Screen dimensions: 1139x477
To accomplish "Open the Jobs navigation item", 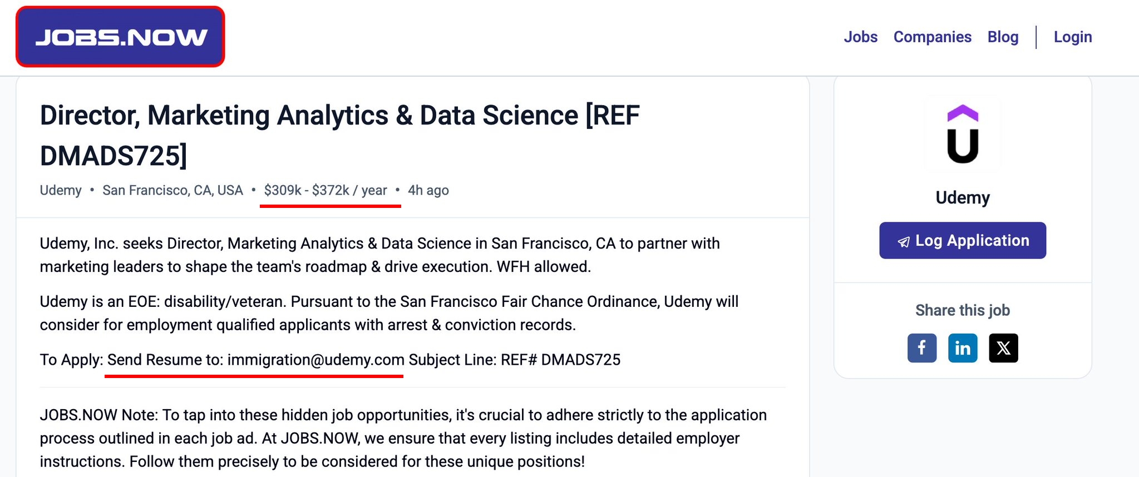I will point(860,37).
